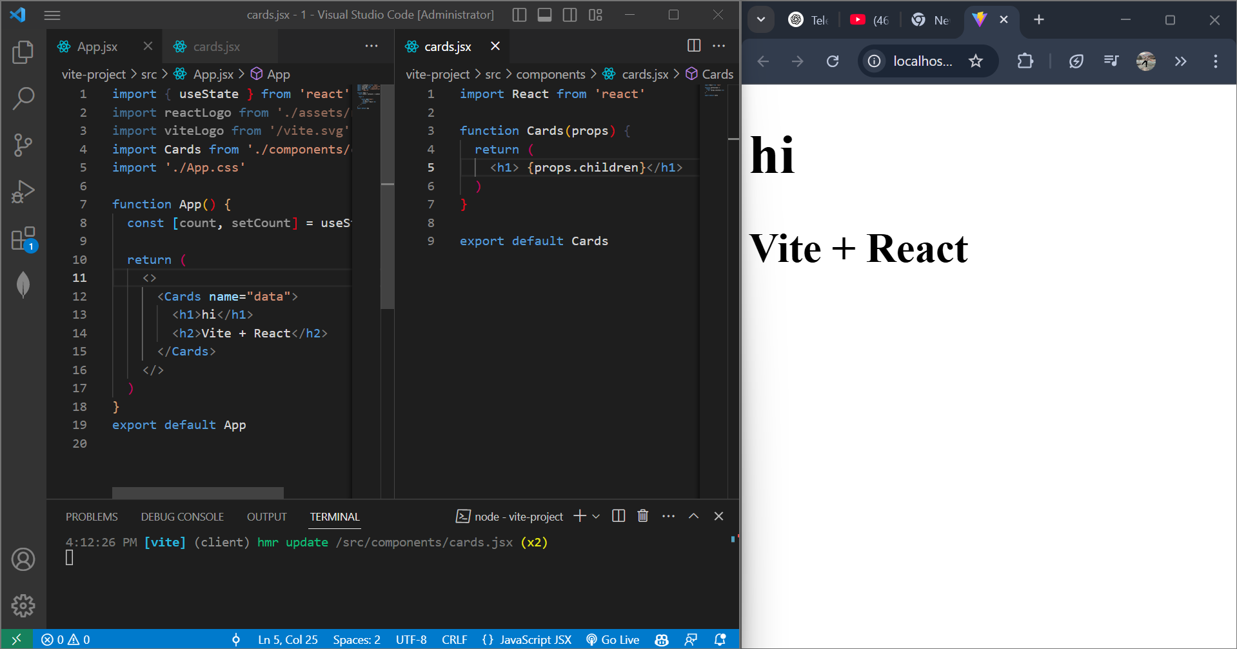Bookmark this page with star icon
The height and width of the screenshot is (649, 1237).
tap(976, 61)
